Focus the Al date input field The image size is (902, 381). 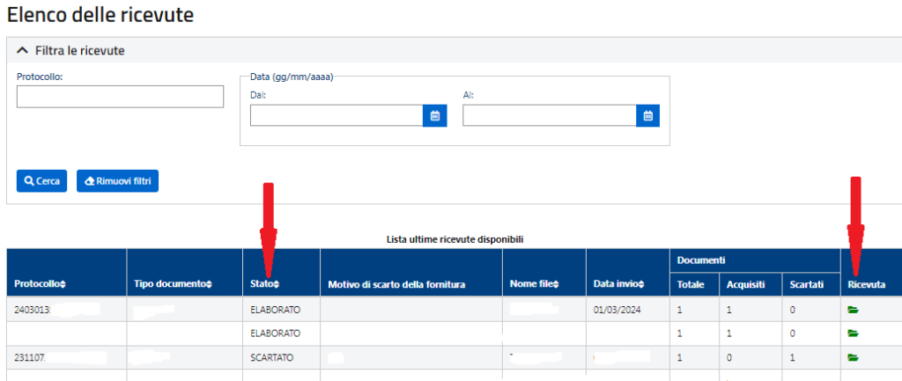(x=549, y=115)
